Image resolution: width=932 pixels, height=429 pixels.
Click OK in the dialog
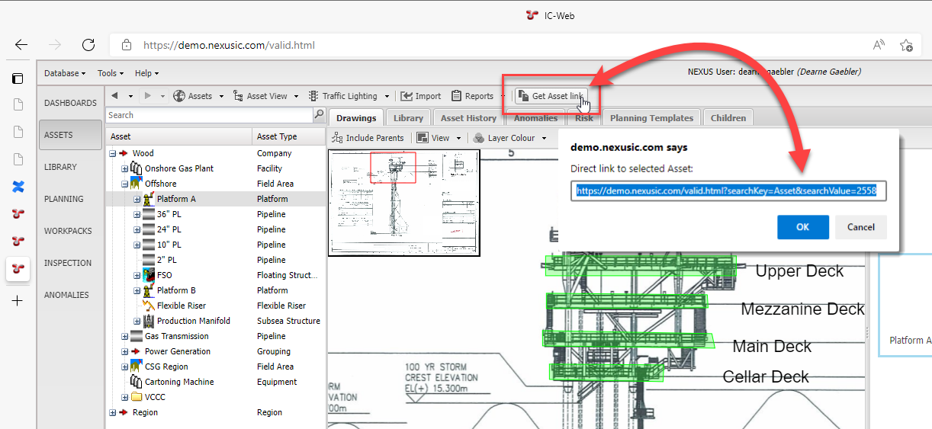click(802, 227)
